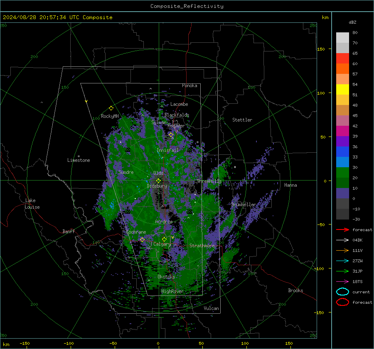Viewport: 374px width, 349px height.
Task: Click the Banff town label
Action: [69, 231]
